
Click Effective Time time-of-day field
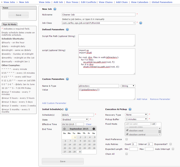point(80,124)
